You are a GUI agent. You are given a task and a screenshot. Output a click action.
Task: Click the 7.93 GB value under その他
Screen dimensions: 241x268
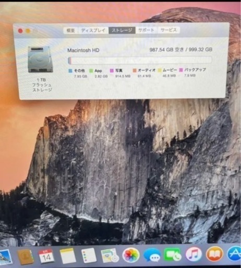pos(80,76)
